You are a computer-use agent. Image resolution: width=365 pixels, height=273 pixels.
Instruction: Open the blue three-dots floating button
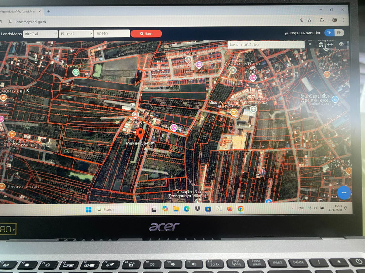(x=344, y=192)
